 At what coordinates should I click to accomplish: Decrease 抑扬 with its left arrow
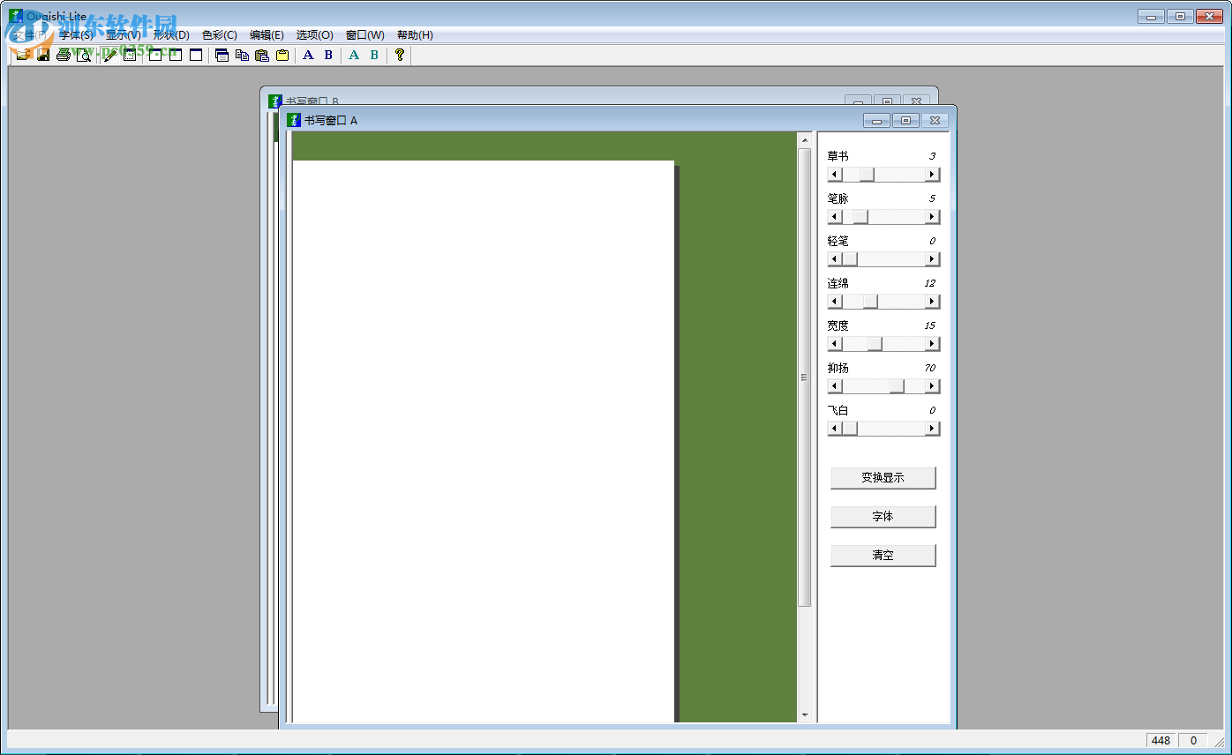click(835, 386)
